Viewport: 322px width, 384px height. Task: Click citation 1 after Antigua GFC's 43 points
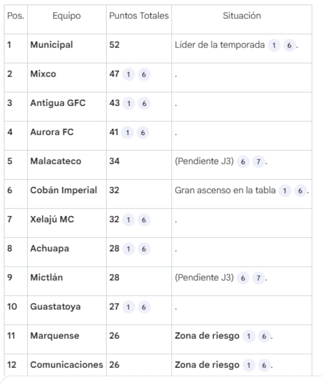[128, 103]
